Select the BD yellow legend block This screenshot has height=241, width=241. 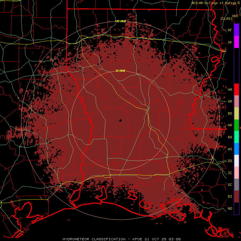tap(236, 113)
